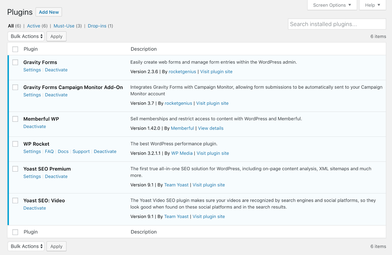View details for Memberful WP
This screenshot has width=392, height=255.
click(x=211, y=128)
